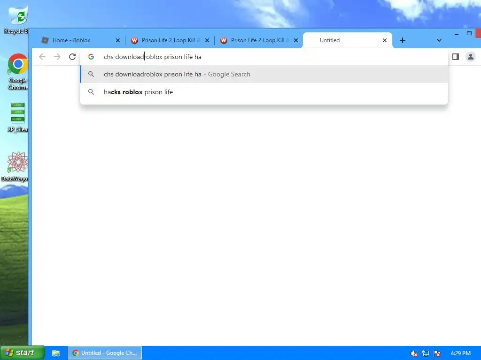Click magnifier icon beside hacks roblox suggestion
The width and height of the screenshot is (481, 360).
(91, 92)
